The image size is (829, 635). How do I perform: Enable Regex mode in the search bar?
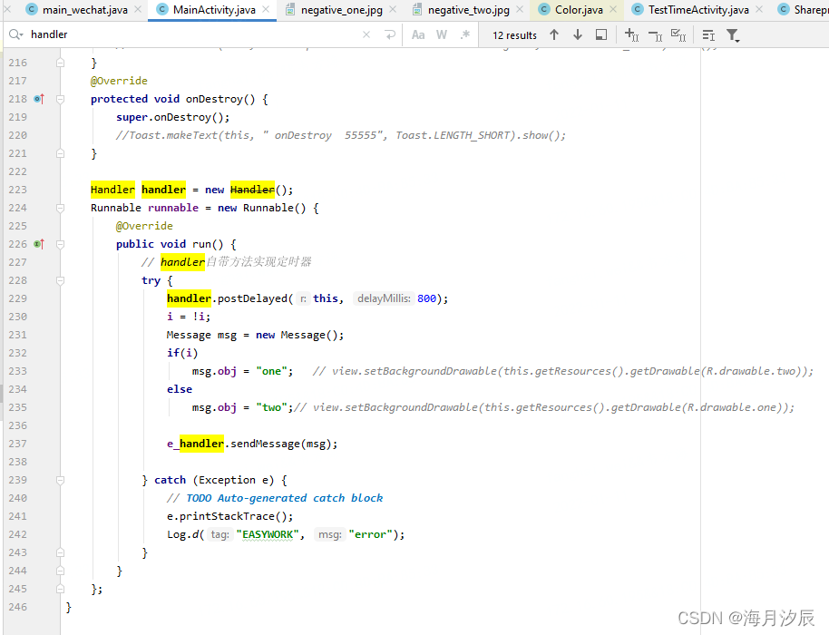tap(465, 34)
